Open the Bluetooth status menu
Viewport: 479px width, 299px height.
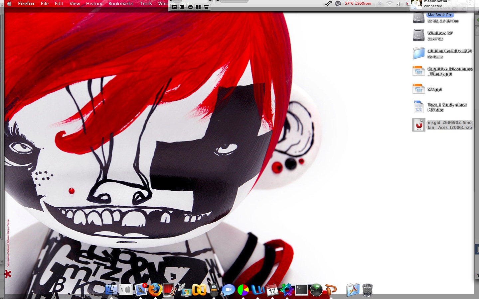pos(380,4)
